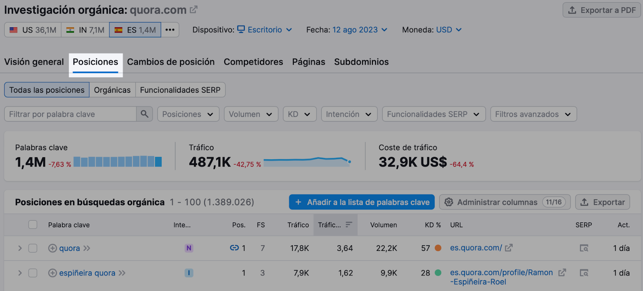Open quora.com external link icon in title
643x291 pixels.
click(x=194, y=9)
